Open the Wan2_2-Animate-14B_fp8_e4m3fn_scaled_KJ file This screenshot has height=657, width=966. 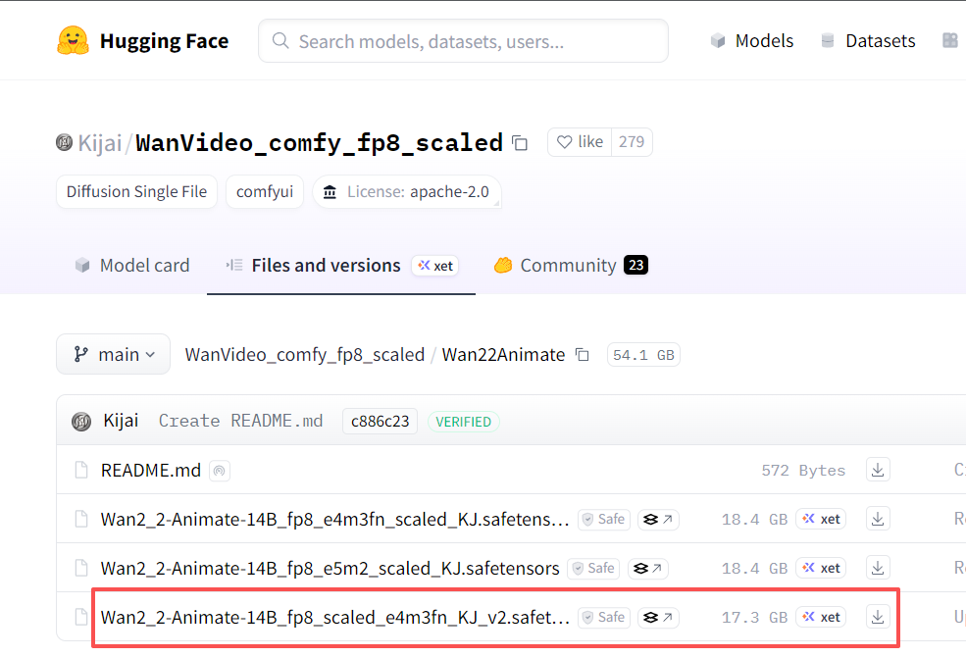click(334, 519)
